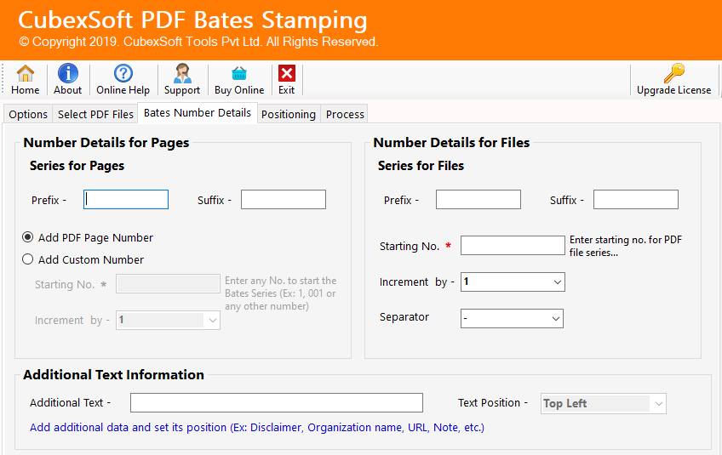Click the Buy Online basket icon
This screenshot has width=722, height=455.
239,75
